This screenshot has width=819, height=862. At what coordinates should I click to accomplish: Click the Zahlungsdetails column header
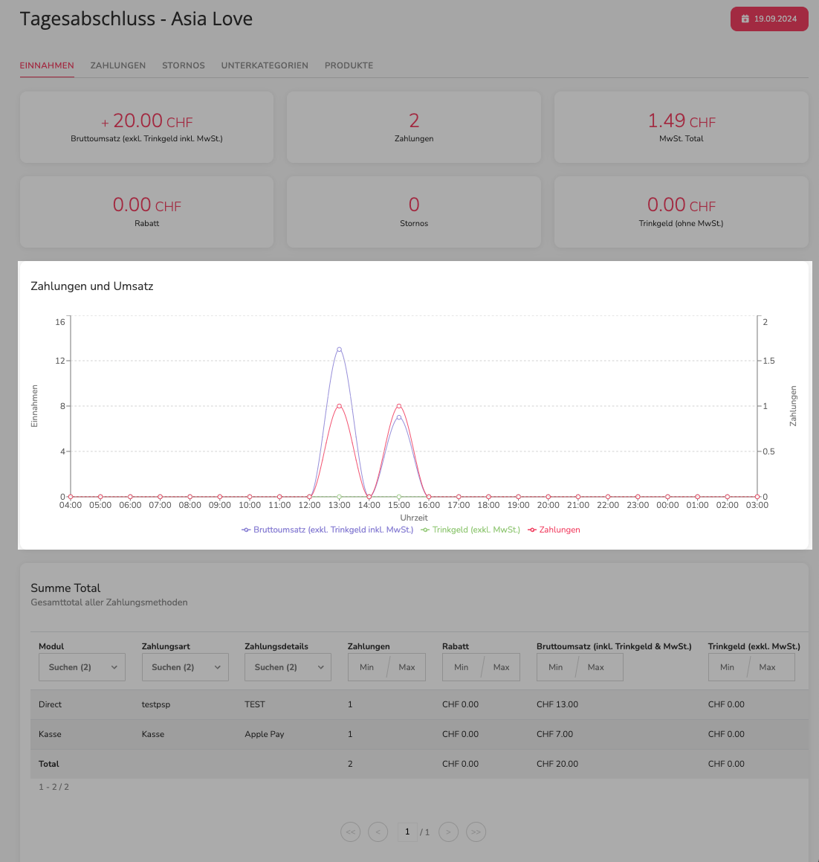point(276,646)
